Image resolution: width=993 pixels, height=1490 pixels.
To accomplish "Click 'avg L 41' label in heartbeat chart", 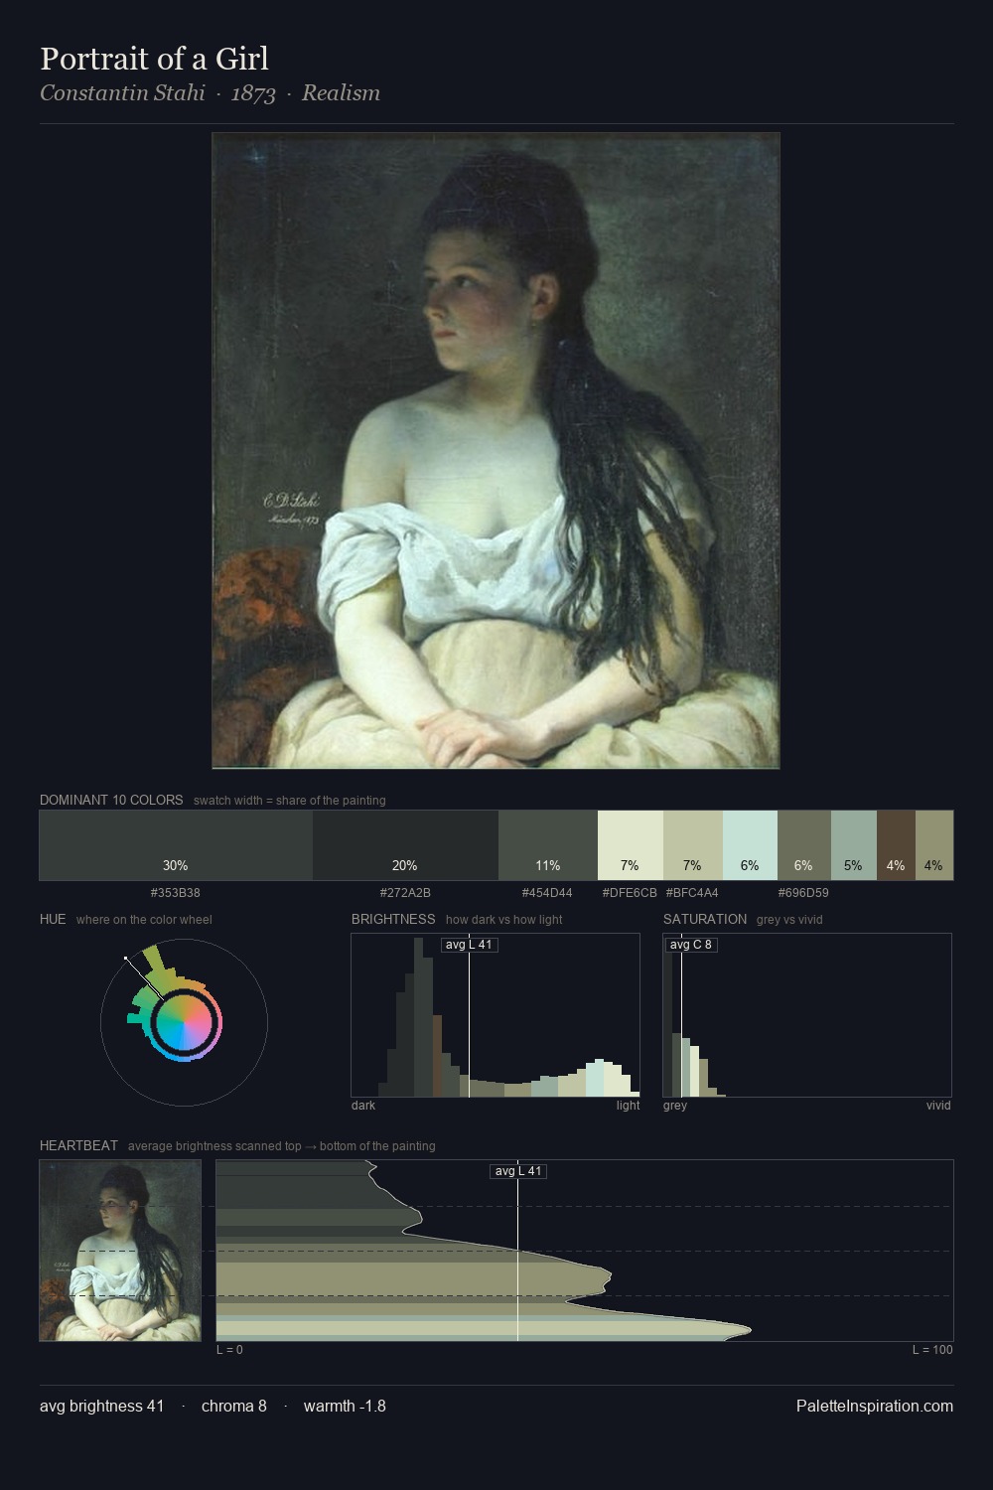I will click(518, 1171).
